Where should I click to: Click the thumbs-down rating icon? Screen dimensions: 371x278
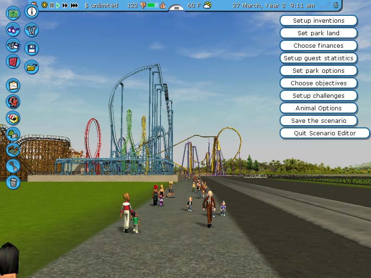click(143, 5)
